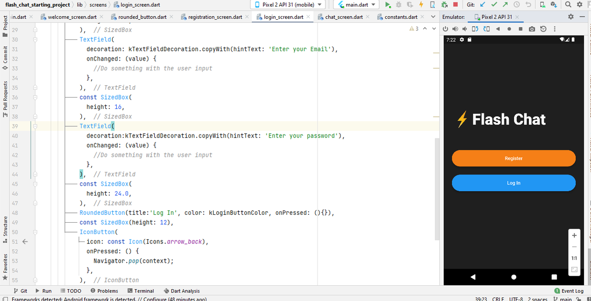Tap Android home navigation button on device
Viewport: 591px width, 301px height.
[514, 277]
